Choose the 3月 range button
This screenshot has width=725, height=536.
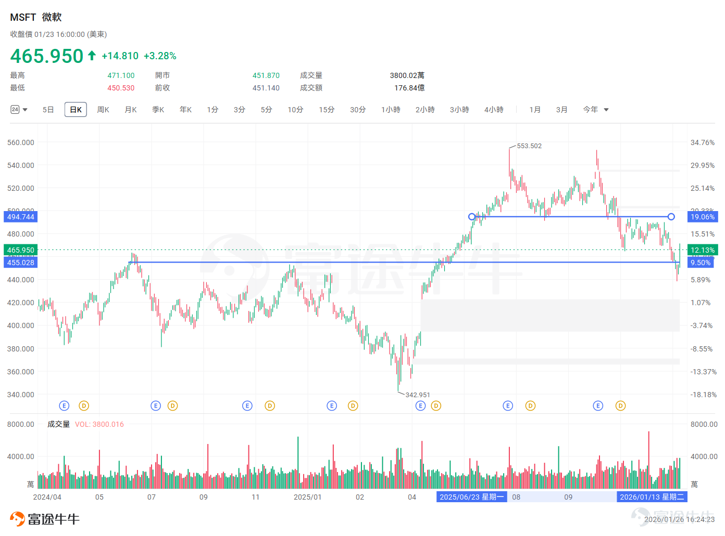[x=562, y=110]
